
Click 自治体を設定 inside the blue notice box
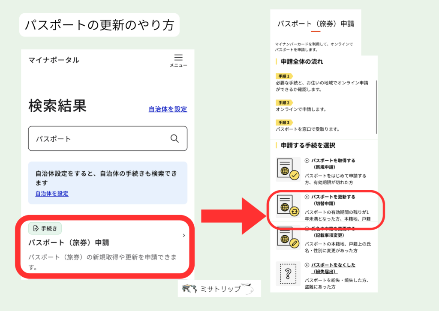(51, 193)
